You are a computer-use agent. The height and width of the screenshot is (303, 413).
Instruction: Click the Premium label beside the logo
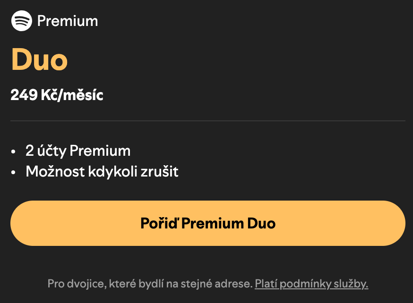(x=68, y=21)
